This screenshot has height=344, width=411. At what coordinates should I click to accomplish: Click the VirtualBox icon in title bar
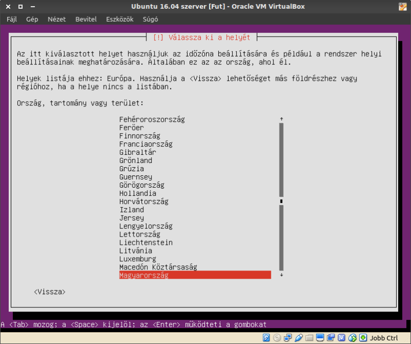point(403,6)
